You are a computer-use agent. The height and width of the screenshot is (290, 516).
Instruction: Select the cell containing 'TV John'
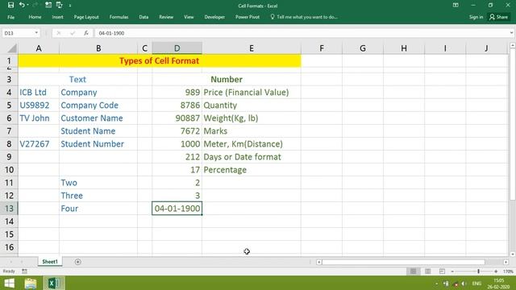coord(39,118)
